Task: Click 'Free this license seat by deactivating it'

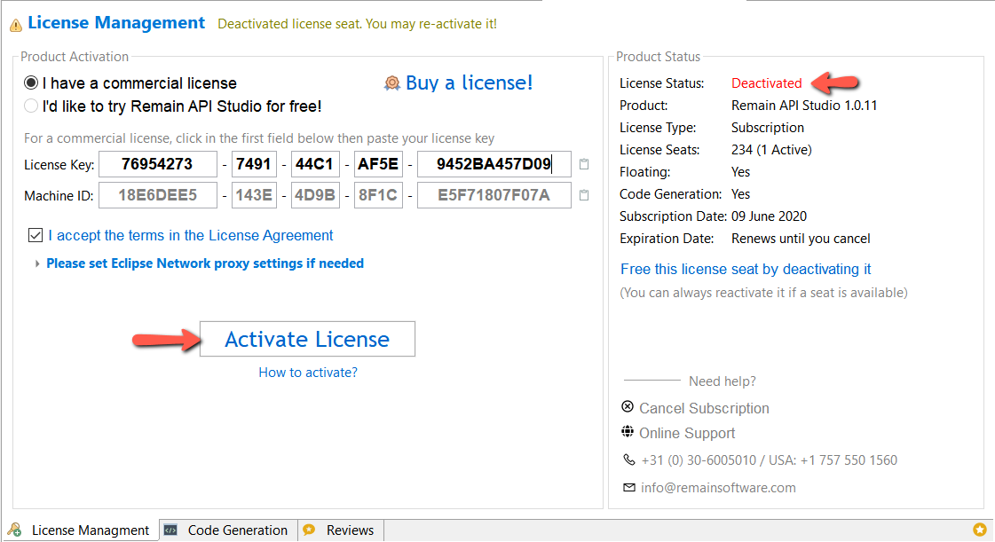Action: click(x=746, y=270)
